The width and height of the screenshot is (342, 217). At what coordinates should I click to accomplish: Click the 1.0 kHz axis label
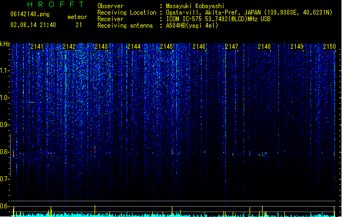pyautogui.click(x=5, y=98)
